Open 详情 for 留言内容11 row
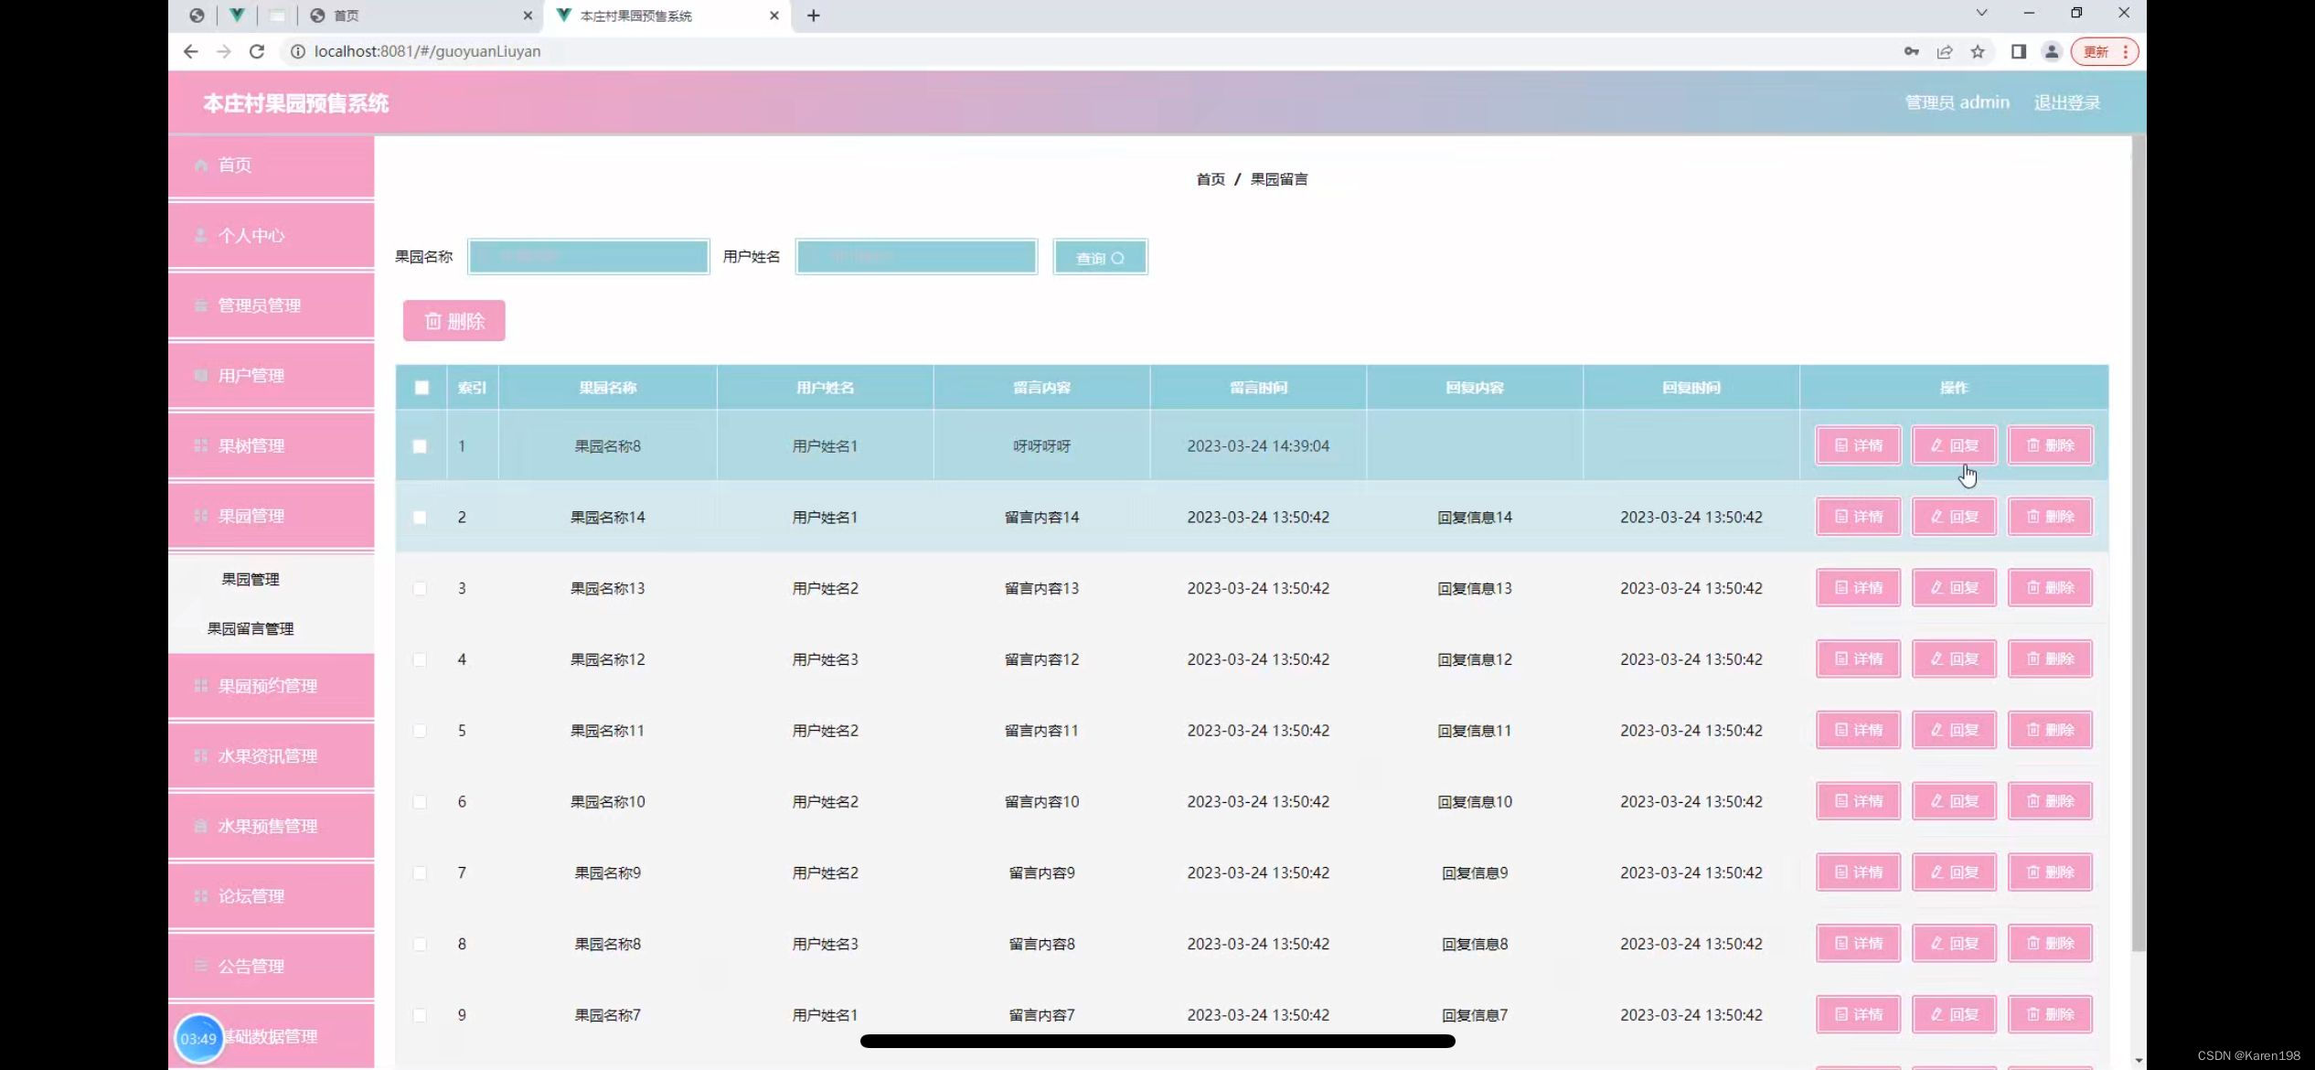 tap(1858, 730)
